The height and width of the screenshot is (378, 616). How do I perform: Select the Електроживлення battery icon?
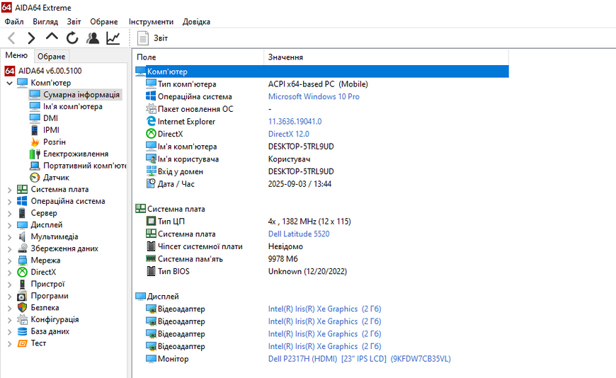point(35,154)
